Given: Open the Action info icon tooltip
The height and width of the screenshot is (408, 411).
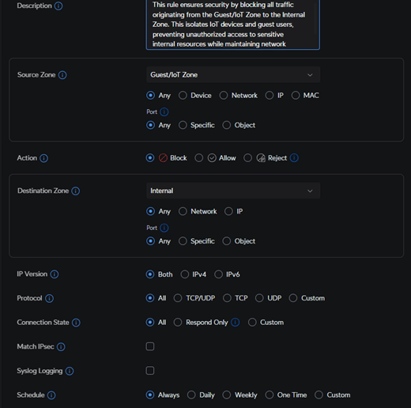Looking at the screenshot, I should (43, 158).
